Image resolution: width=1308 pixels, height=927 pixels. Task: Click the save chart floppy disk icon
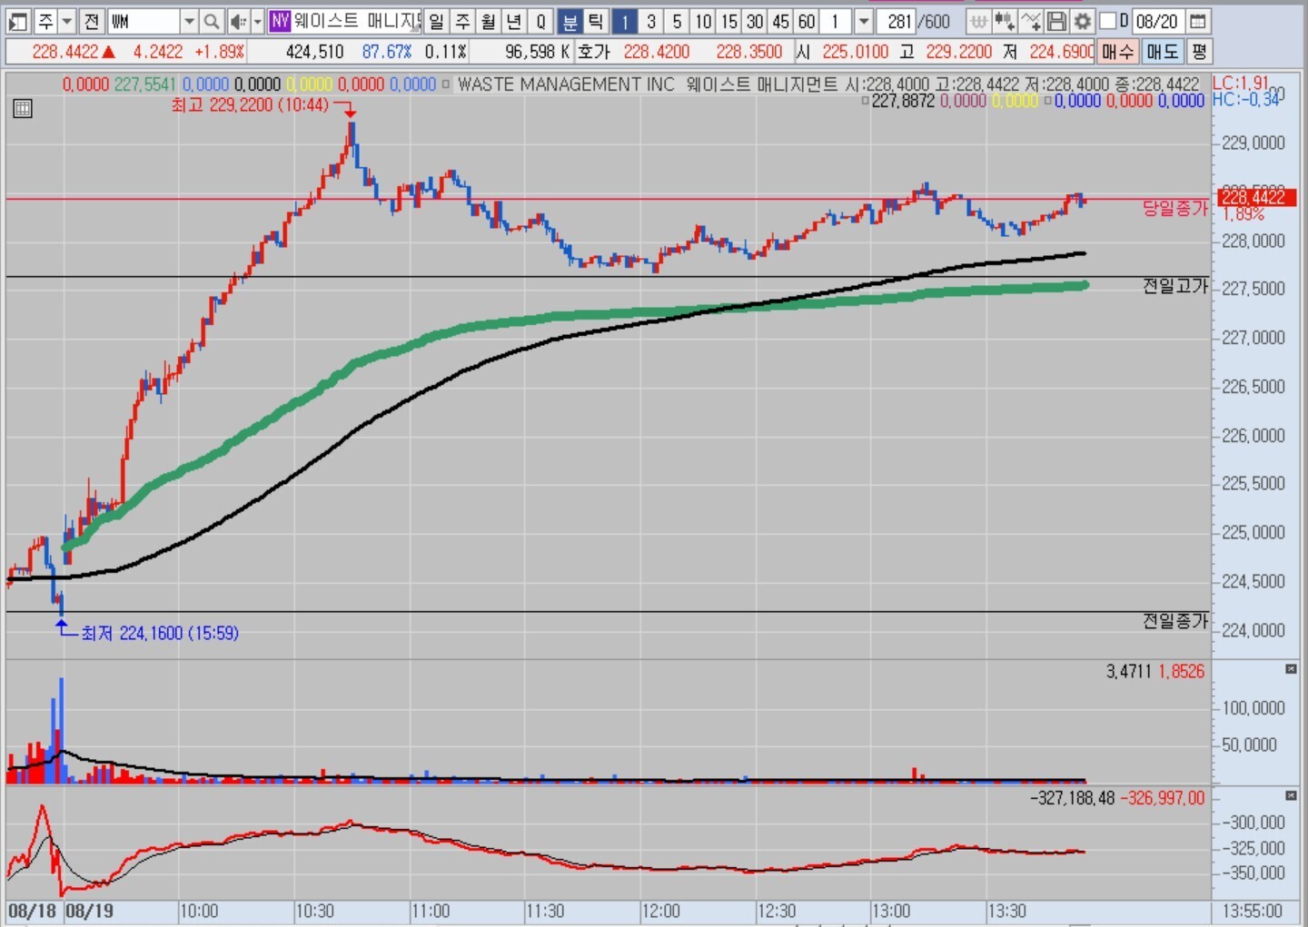click(x=1056, y=21)
